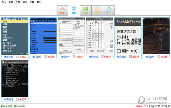Open 使用说明 under the Kiddion card
Image resolution: width=171 pixels, height=108 pixels.
tap(8, 57)
